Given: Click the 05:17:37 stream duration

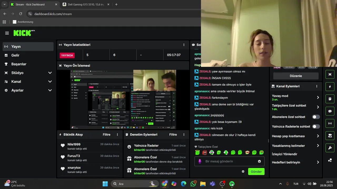Looking at the screenshot, I should coord(174,55).
